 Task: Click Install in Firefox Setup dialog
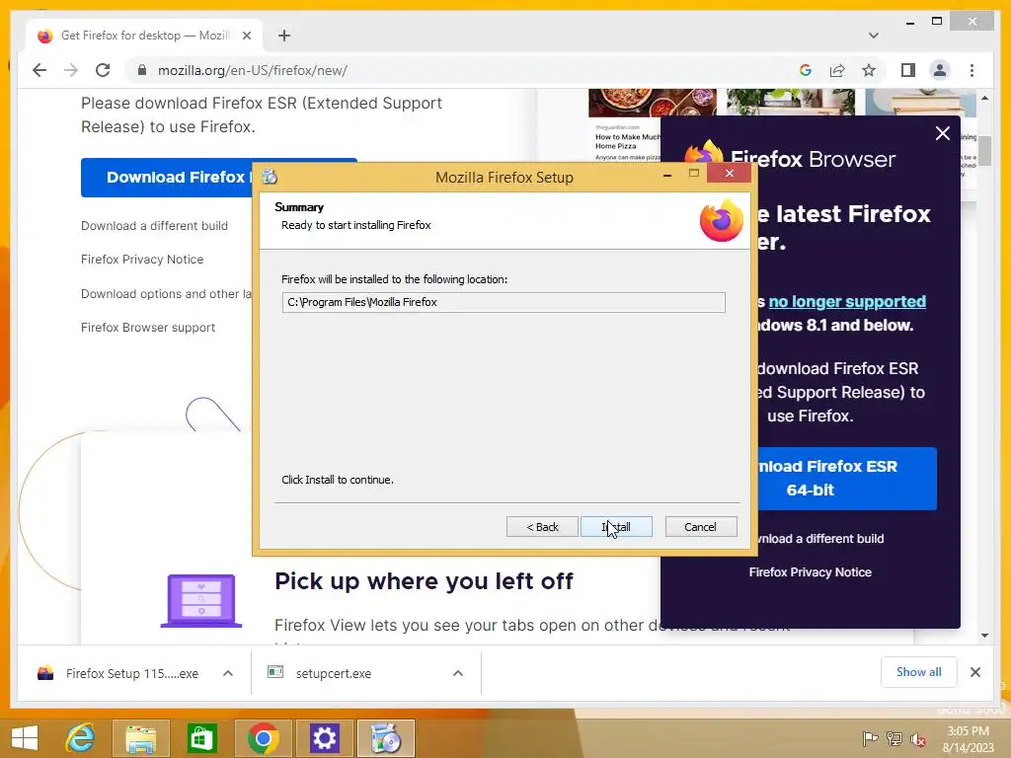click(616, 527)
